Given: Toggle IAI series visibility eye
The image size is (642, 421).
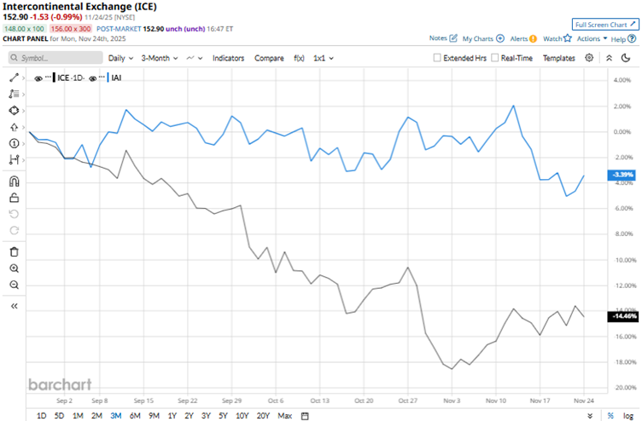Looking at the screenshot, I should 92,78.
